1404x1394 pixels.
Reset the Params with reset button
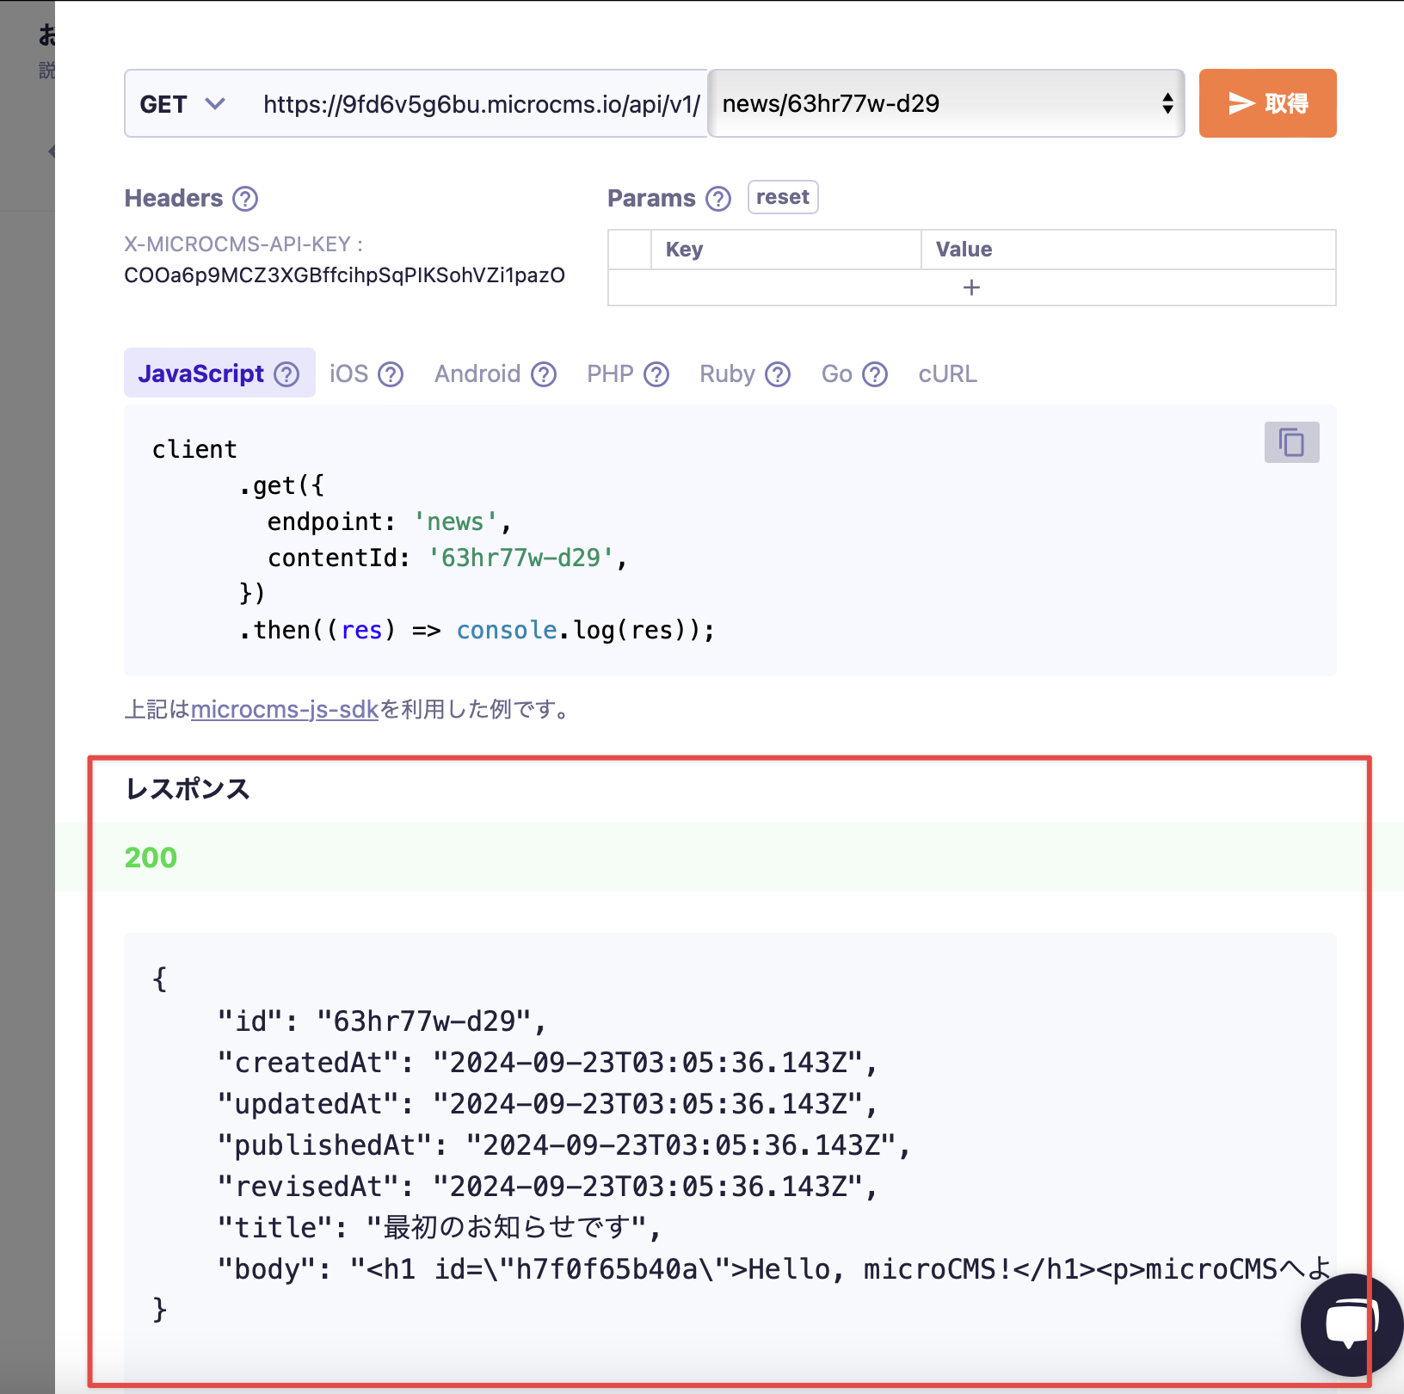click(782, 197)
